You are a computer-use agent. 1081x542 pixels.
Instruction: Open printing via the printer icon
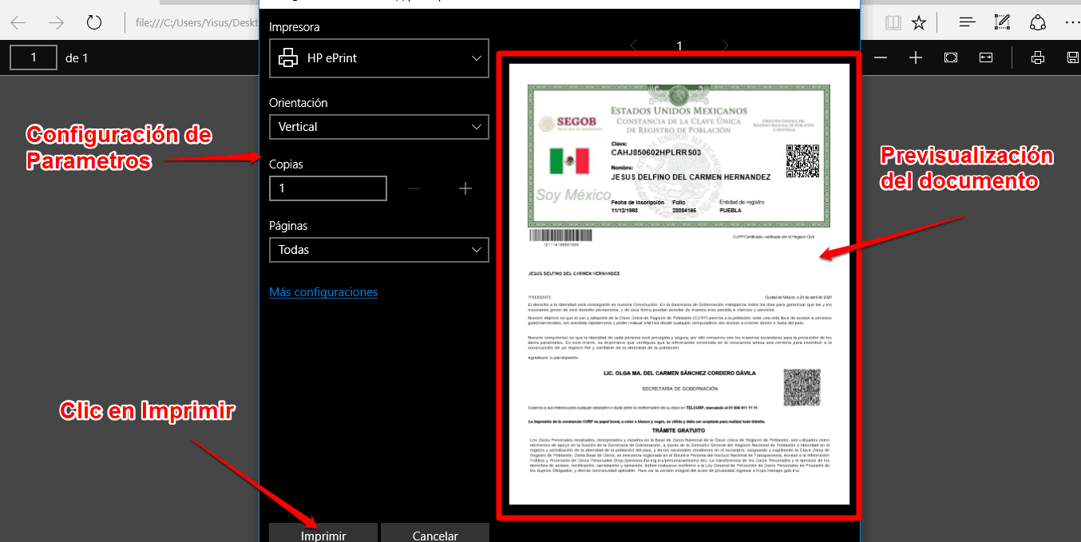1036,57
